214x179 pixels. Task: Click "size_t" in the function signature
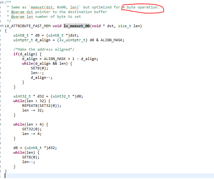coord(125,26)
